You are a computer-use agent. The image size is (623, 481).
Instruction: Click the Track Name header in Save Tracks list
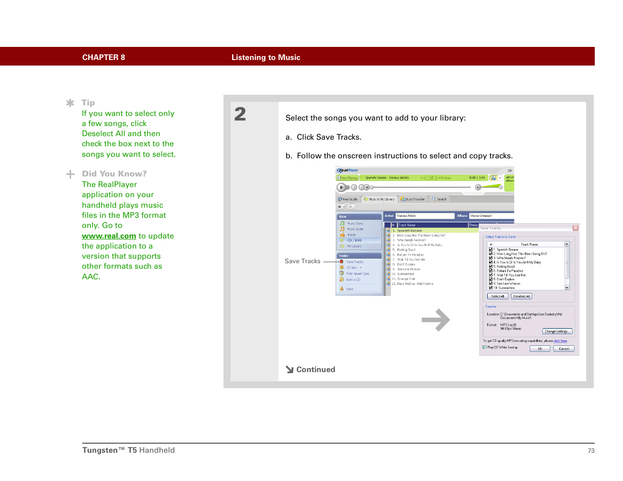click(529, 244)
